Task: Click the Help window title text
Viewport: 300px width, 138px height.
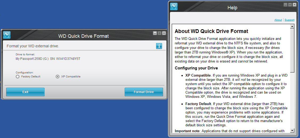Action: point(232,8)
